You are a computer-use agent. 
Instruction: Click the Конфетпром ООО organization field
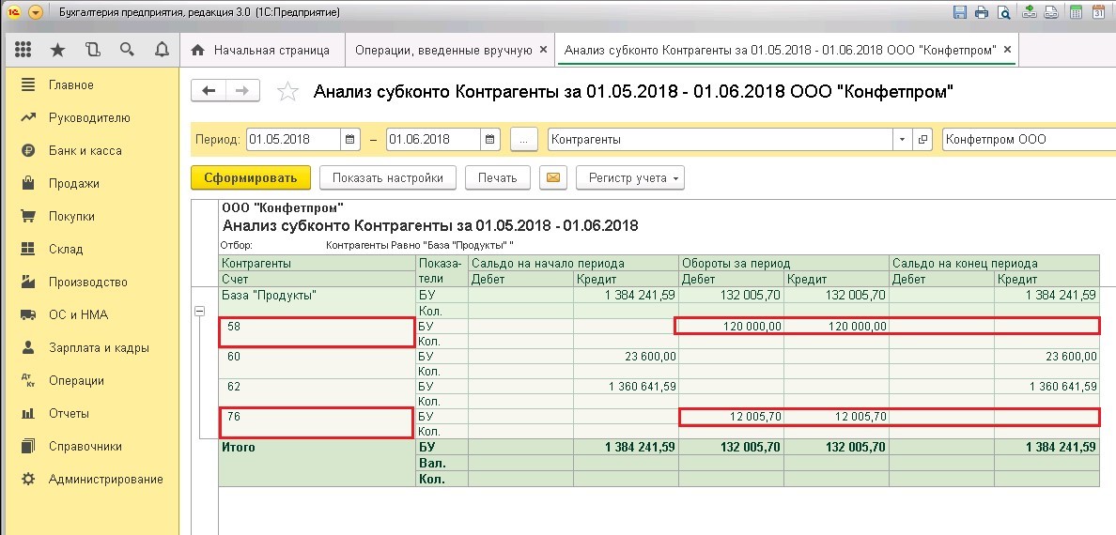pyautogui.click(x=1030, y=140)
